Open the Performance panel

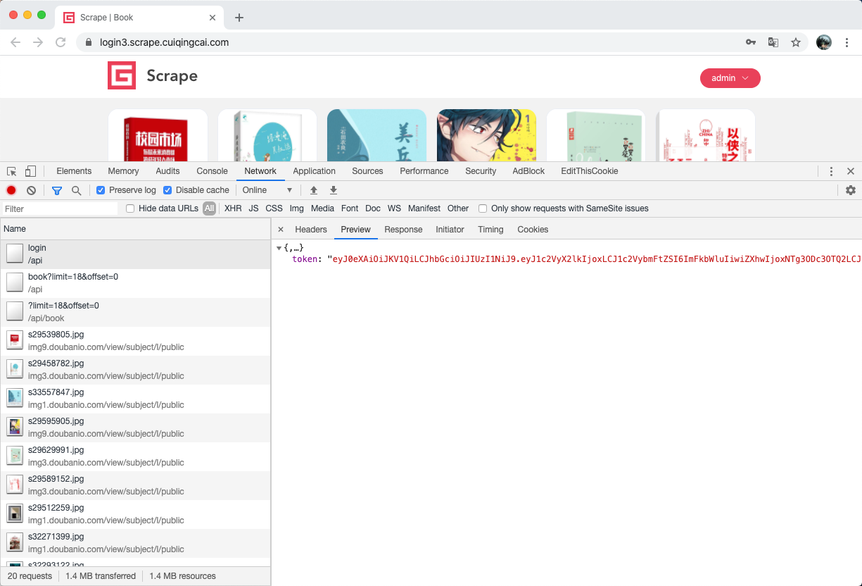click(424, 171)
